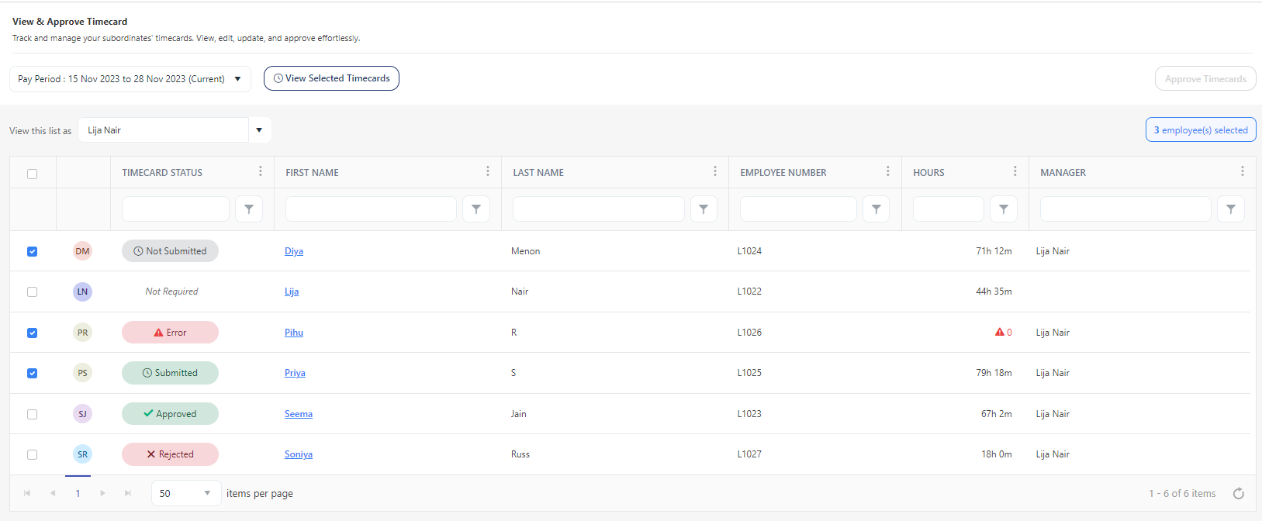The width and height of the screenshot is (1262, 521).
Task: Expand the View this list as dropdown
Action: pos(259,130)
